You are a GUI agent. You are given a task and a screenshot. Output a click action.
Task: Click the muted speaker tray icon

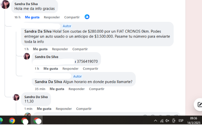tap(167, 121)
